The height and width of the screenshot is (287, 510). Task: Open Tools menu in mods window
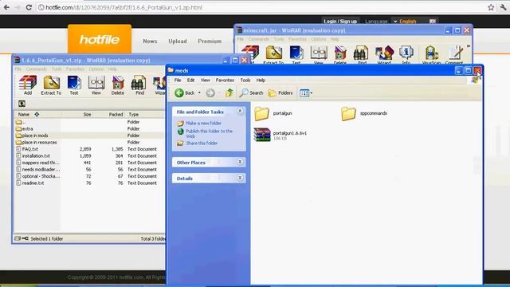click(x=245, y=80)
